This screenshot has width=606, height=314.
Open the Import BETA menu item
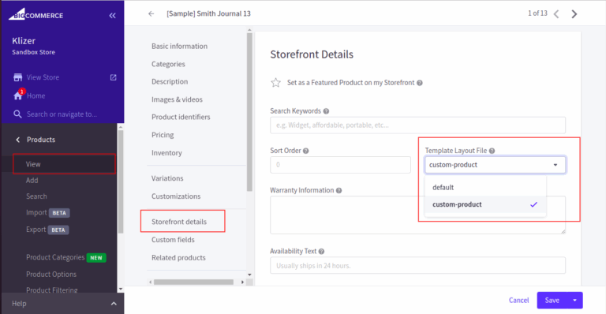click(x=48, y=213)
